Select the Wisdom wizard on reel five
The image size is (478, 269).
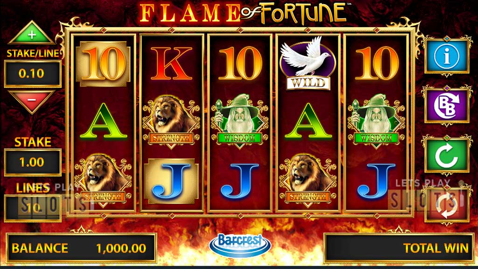pos(376,121)
